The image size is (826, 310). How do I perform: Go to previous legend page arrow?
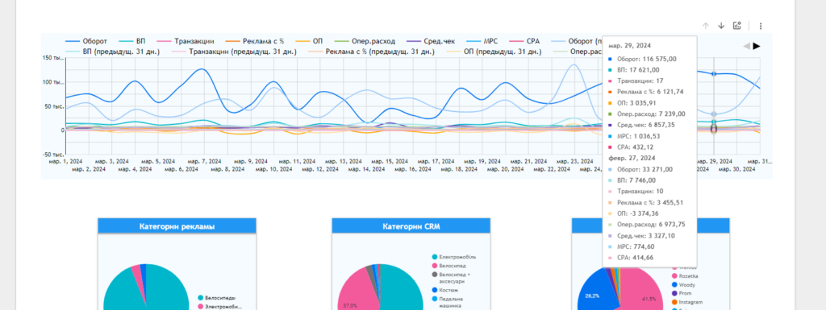click(x=746, y=46)
